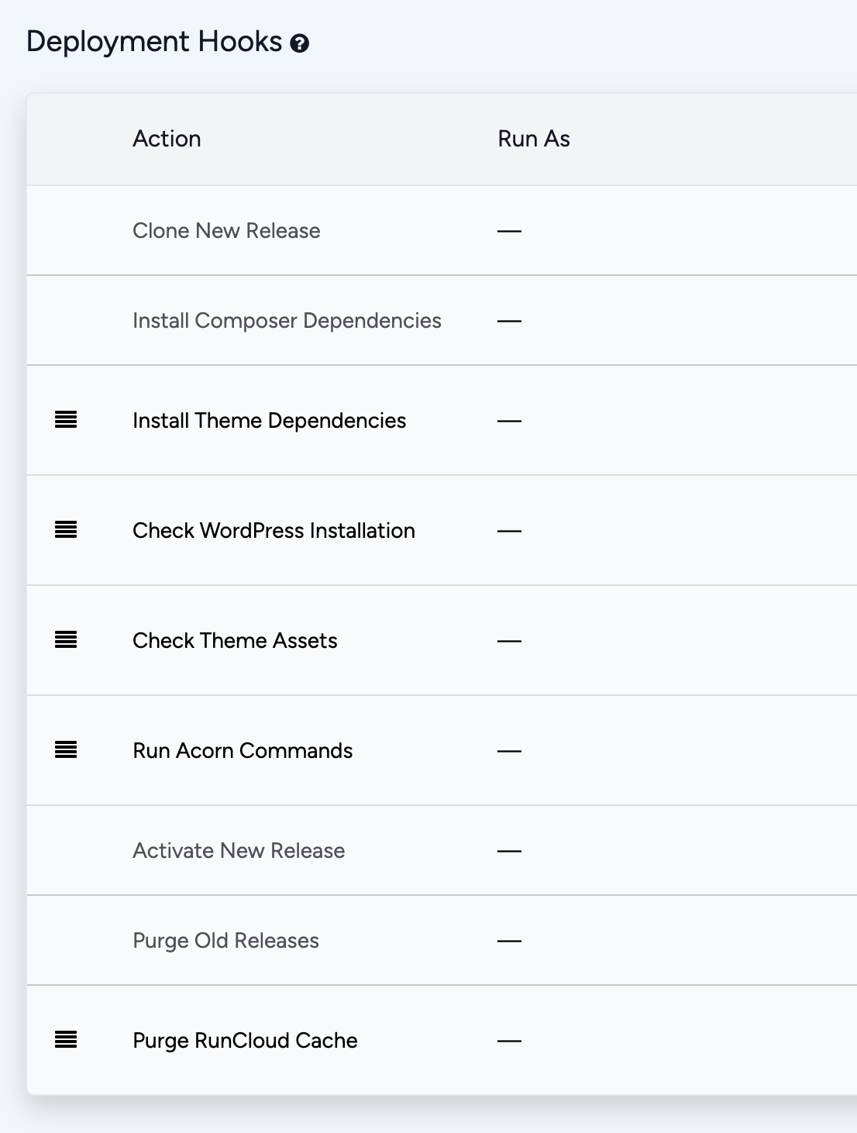This screenshot has height=1133, width=857.
Task: Click drag handle for Purge RunCloud Cache
Action: coord(66,1040)
